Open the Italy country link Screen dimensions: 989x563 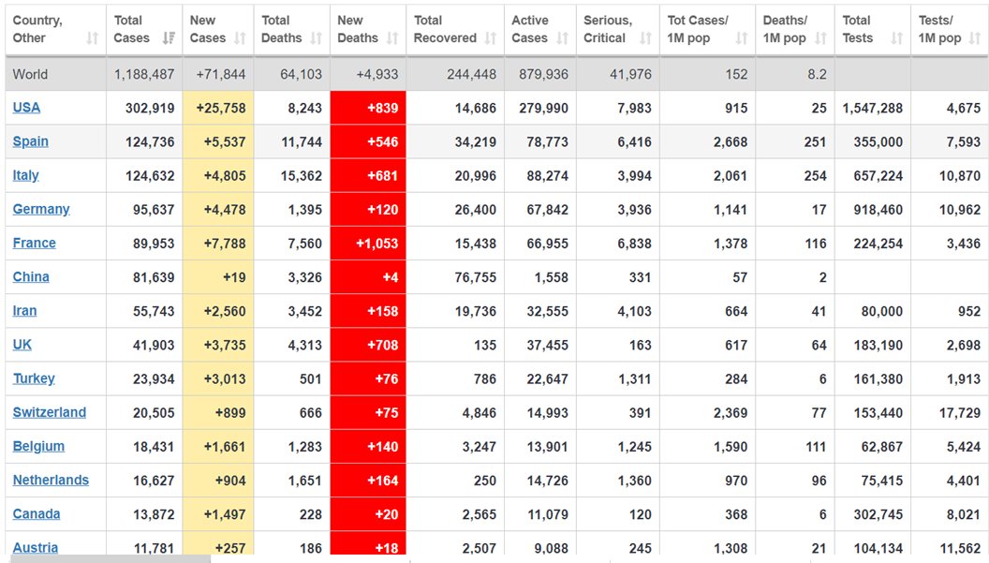(26, 175)
